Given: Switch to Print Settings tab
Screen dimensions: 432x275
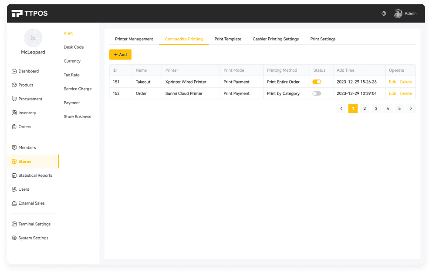Looking at the screenshot, I should click(323, 39).
